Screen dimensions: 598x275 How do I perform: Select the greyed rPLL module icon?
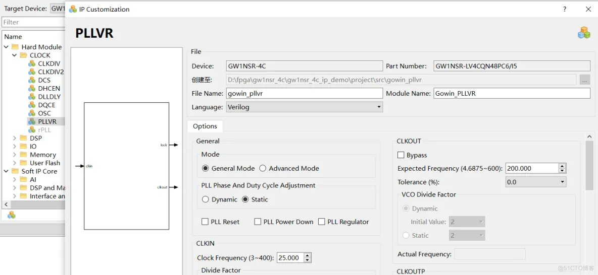(x=32, y=130)
